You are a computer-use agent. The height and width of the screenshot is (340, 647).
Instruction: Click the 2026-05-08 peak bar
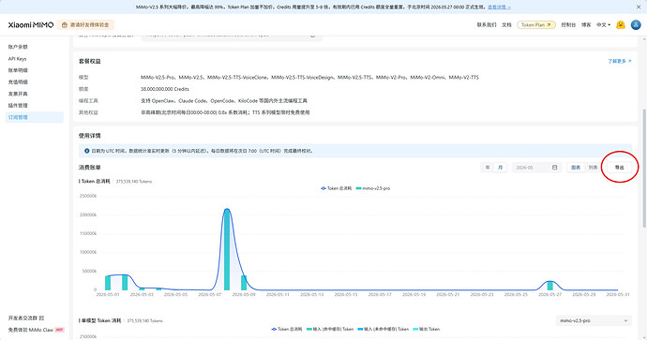click(227, 250)
